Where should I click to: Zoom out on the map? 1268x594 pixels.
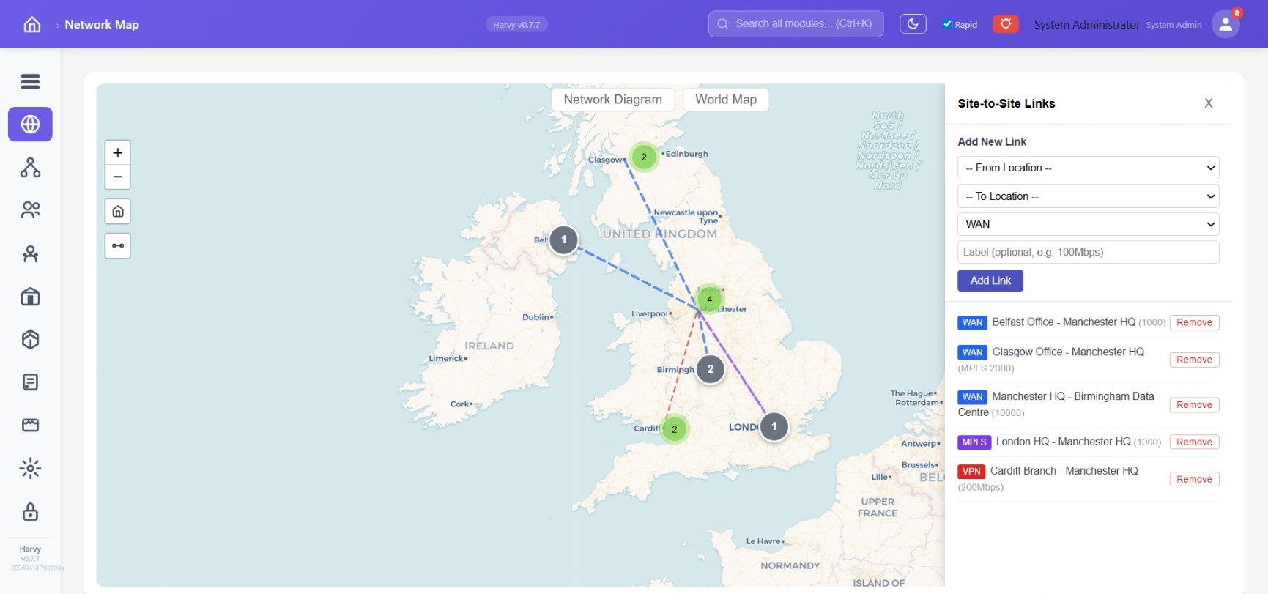point(118,177)
